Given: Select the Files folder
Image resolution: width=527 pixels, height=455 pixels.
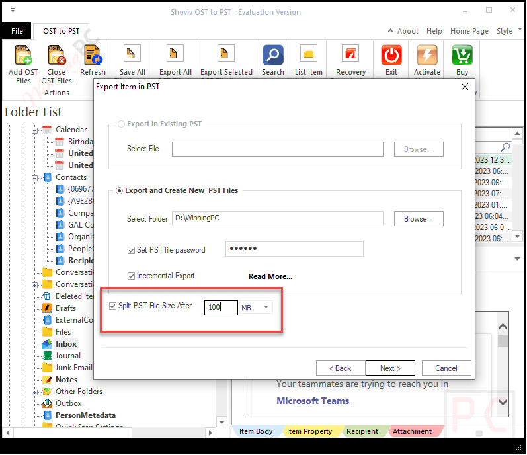Looking at the screenshot, I should pos(63,332).
